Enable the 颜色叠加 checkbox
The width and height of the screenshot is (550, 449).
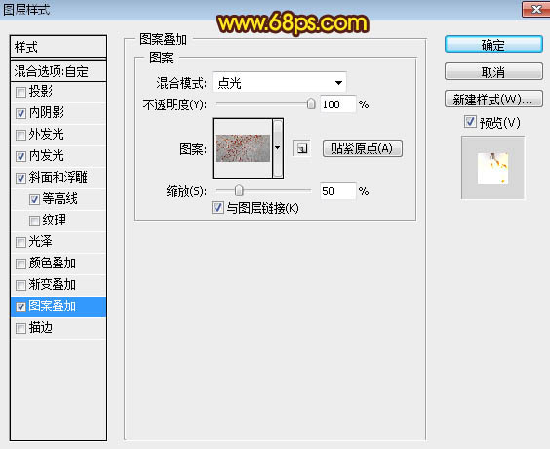(20, 264)
